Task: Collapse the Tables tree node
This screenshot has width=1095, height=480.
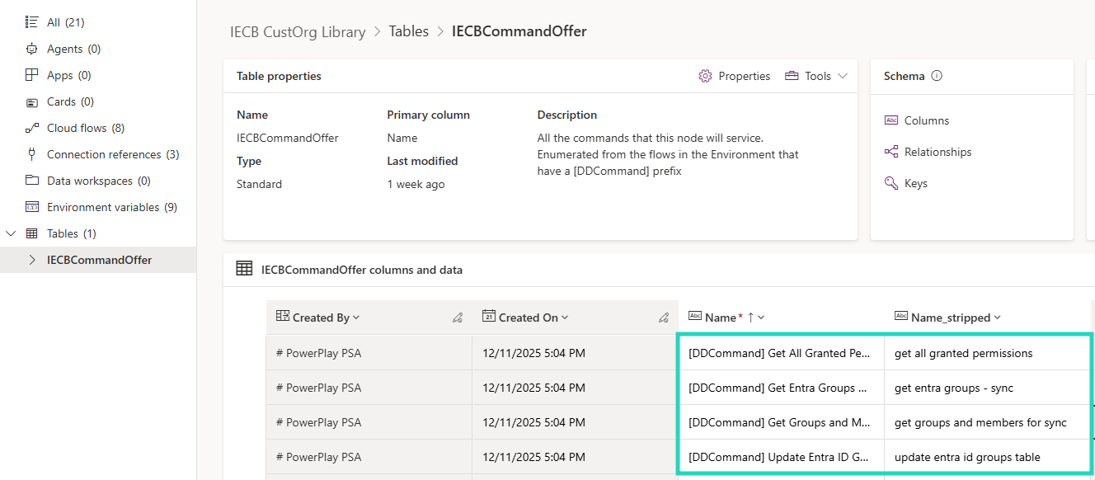Action: tap(11, 233)
